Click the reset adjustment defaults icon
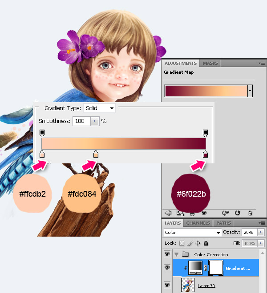 point(237,213)
